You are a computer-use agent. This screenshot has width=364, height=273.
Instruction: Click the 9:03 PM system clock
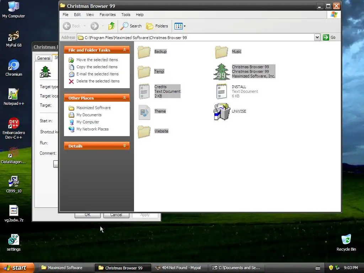(x=350, y=268)
